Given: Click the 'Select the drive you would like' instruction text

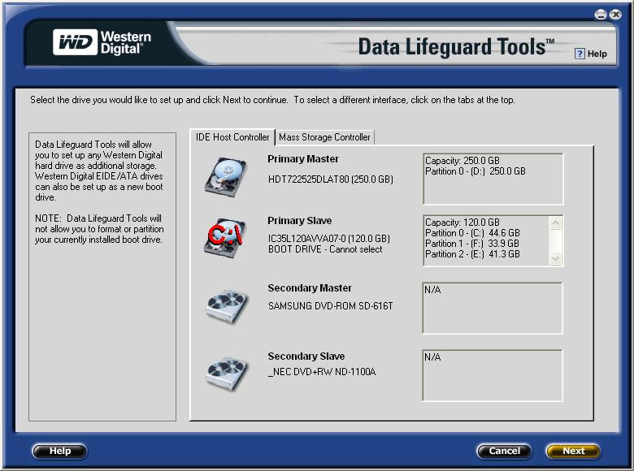Looking at the screenshot, I should click(272, 100).
